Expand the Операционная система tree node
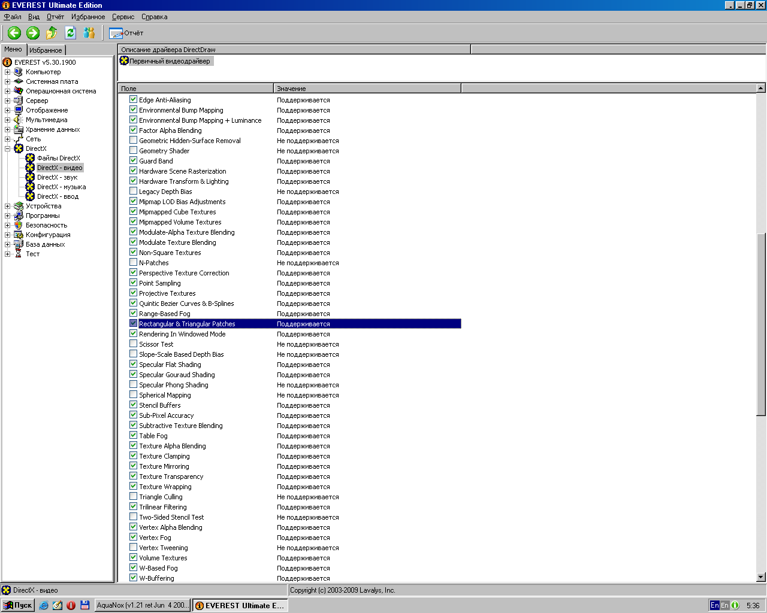767x613 pixels. click(8, 91)
